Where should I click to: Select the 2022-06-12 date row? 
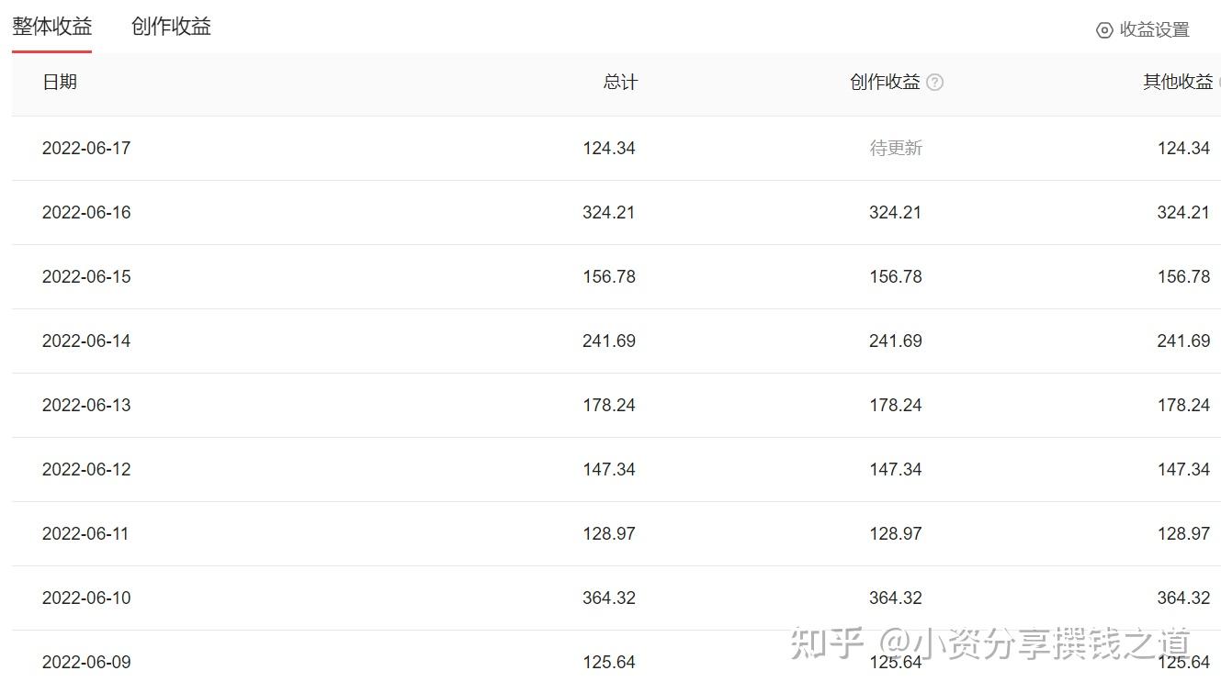86,469
